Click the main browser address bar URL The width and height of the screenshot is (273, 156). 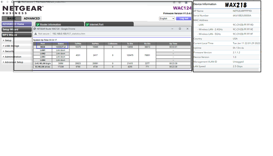(51, 2)
